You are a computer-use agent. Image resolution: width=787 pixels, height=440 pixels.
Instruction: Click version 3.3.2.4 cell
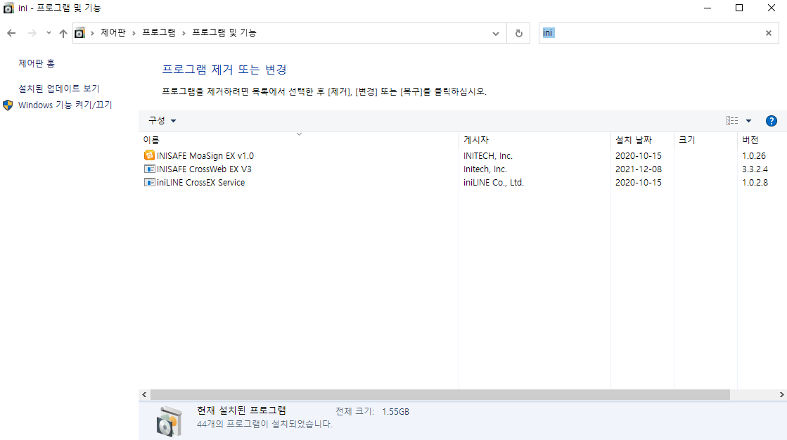[x=755, y=169]
